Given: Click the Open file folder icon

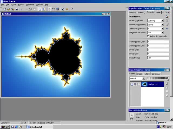Looking at the screenshot, I should coord(9,9).
